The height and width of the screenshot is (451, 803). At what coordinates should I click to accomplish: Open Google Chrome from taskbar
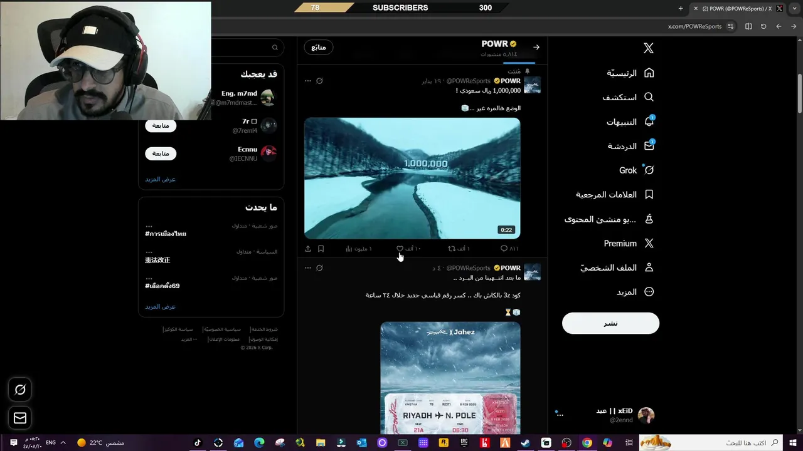(587, 443)
